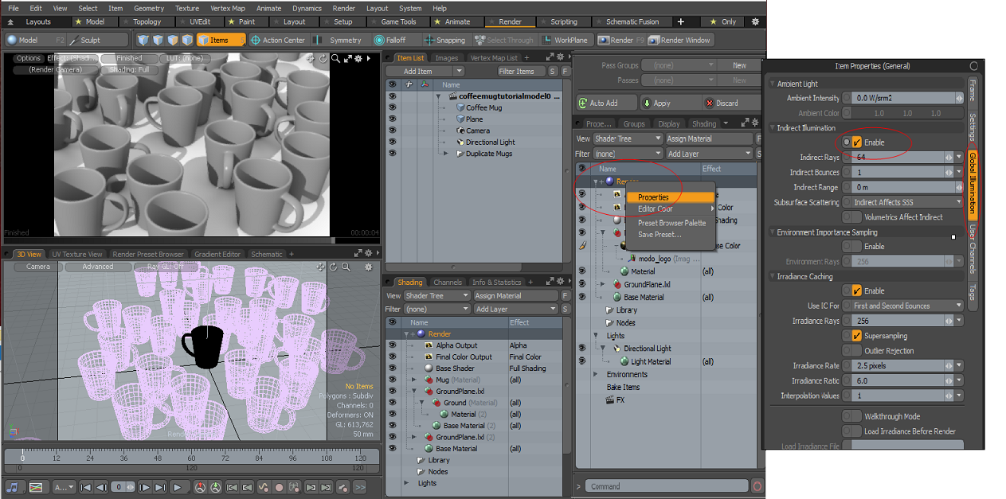Click the audio music note icon
1006x499 pixels.
coord(14,487)
